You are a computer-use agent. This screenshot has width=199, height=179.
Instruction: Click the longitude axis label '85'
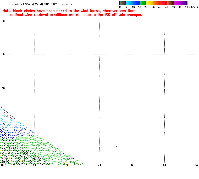coord(164,165)
